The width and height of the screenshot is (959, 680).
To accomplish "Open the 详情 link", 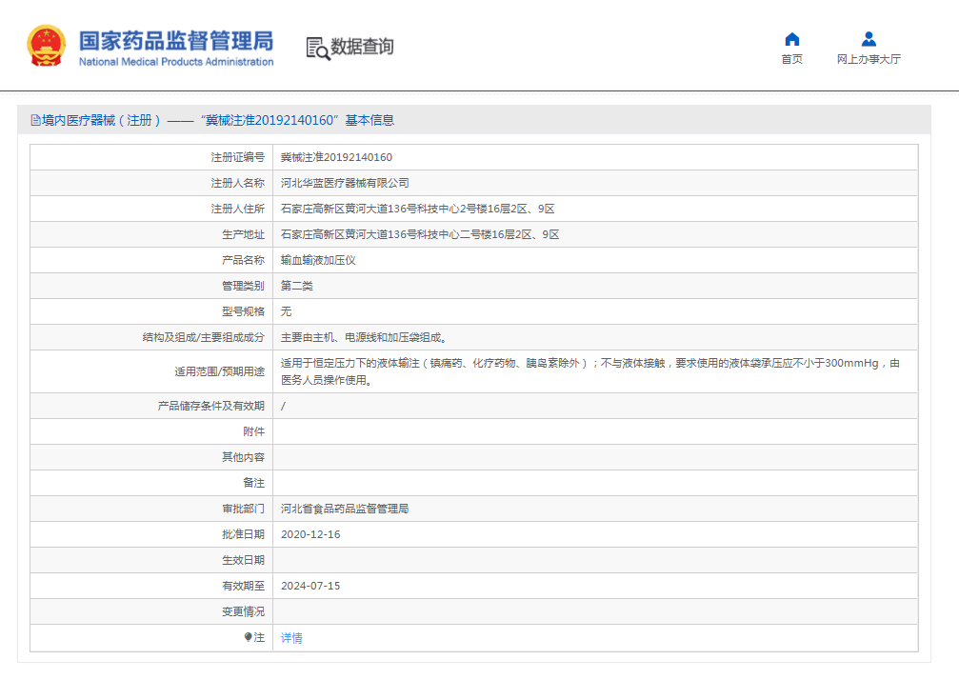I will pos(291,638).
